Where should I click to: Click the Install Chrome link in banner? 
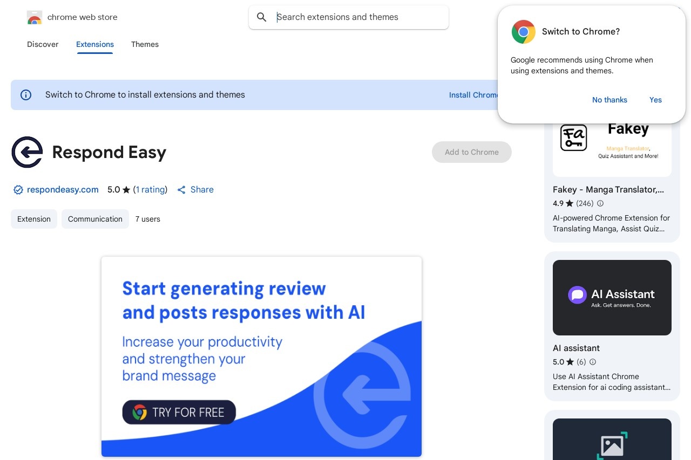tap(473, 95)
